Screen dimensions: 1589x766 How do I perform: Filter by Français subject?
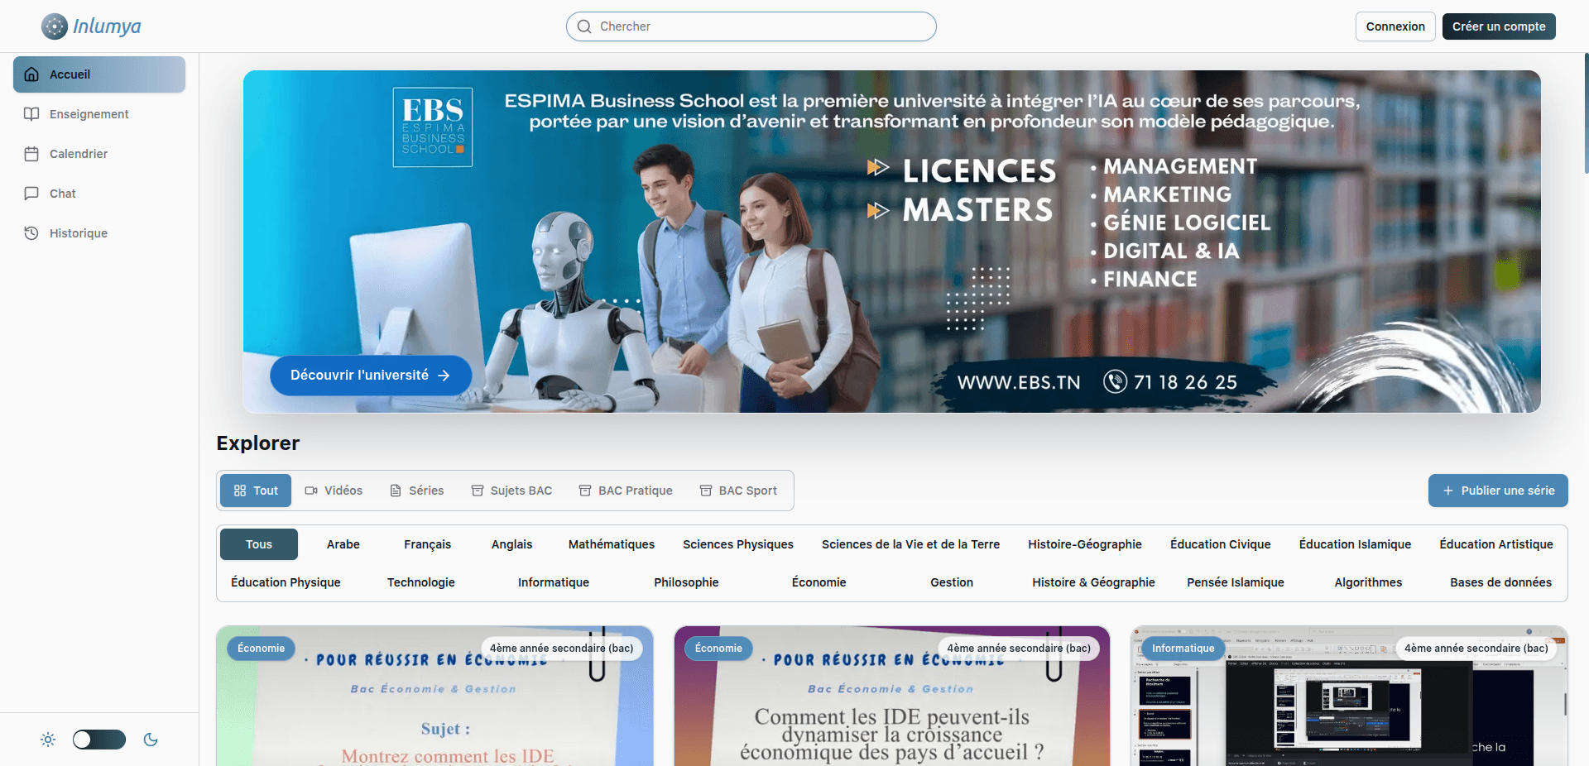(428, 544)
